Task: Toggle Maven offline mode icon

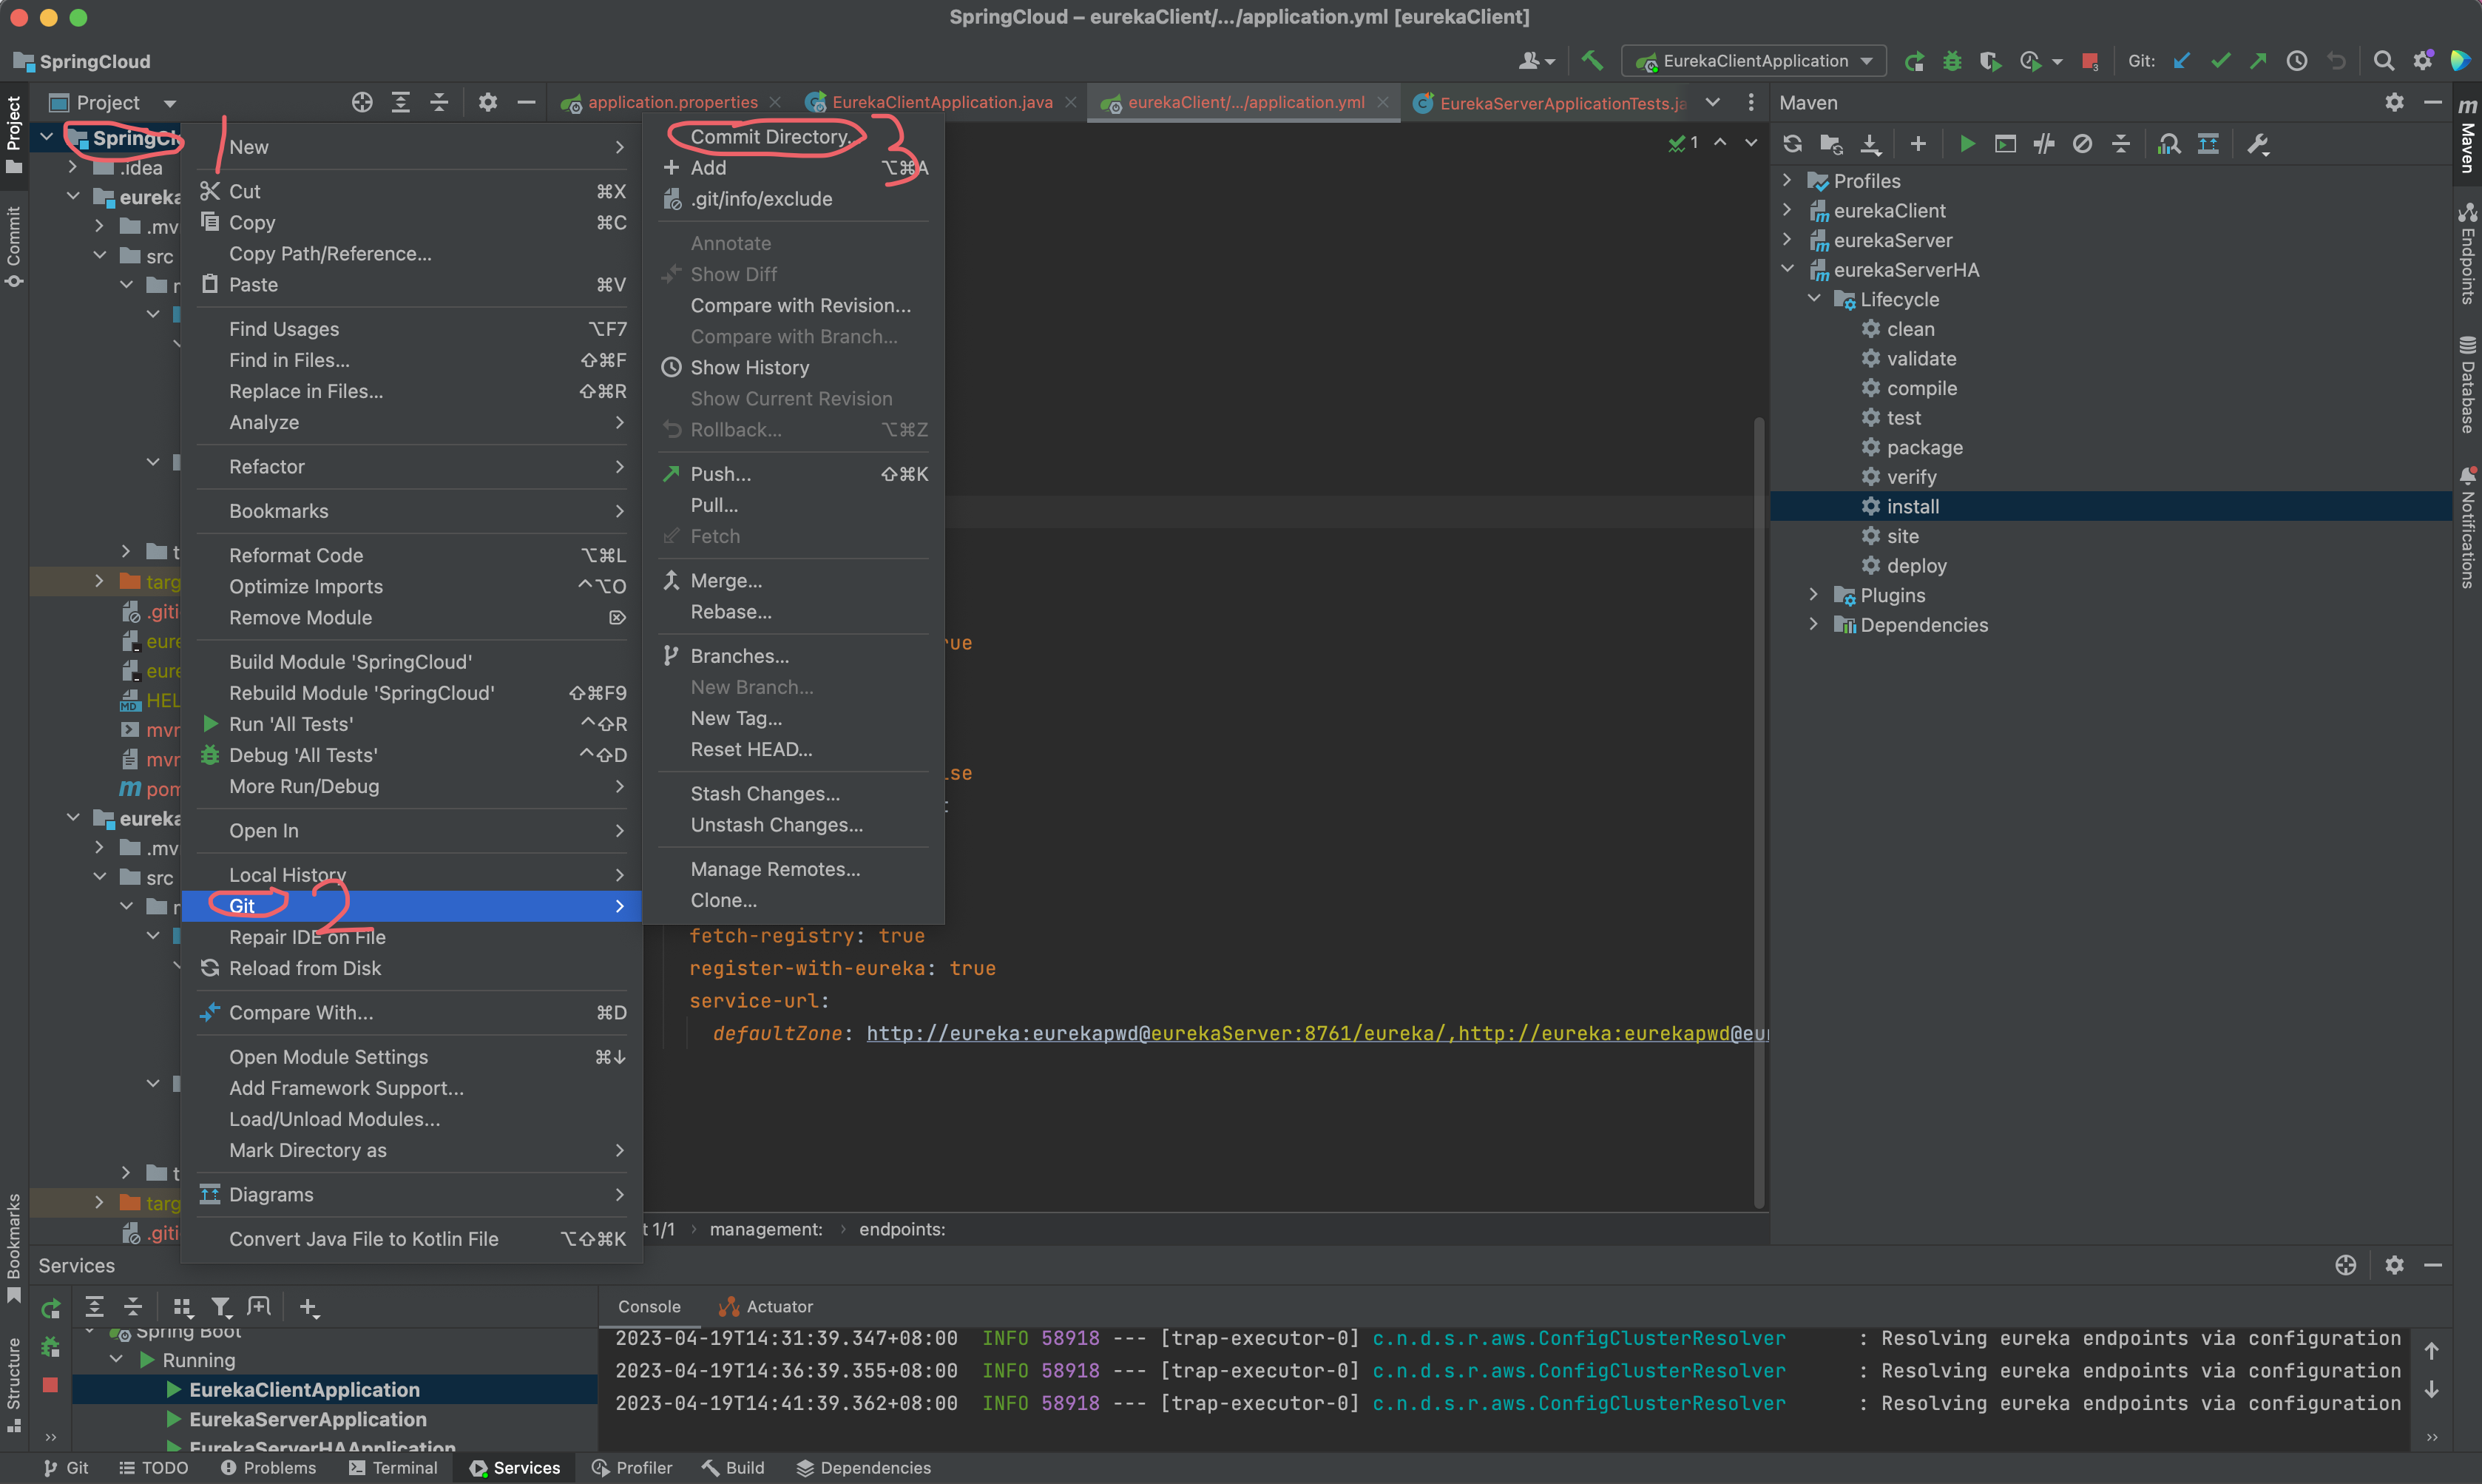Action: pyautogui.click(x=2044, y=144)
